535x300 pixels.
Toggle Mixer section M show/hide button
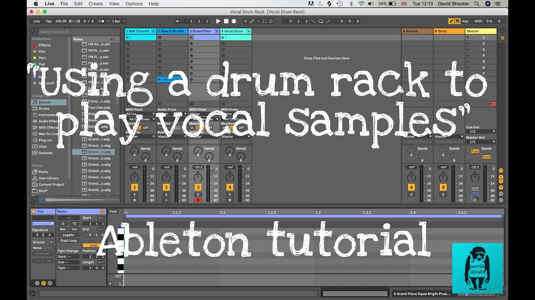pyautogui.click(x=501, y=187)
